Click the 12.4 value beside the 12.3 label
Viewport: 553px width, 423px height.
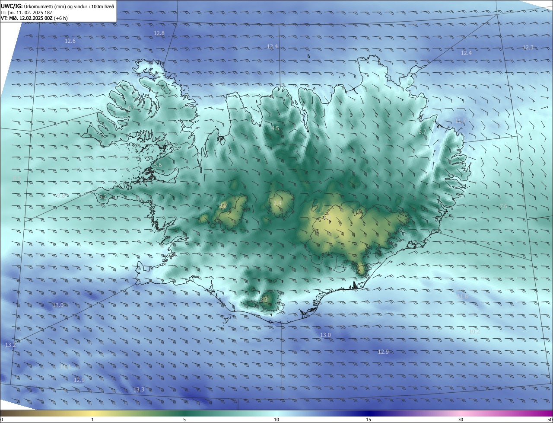[466, 53]
